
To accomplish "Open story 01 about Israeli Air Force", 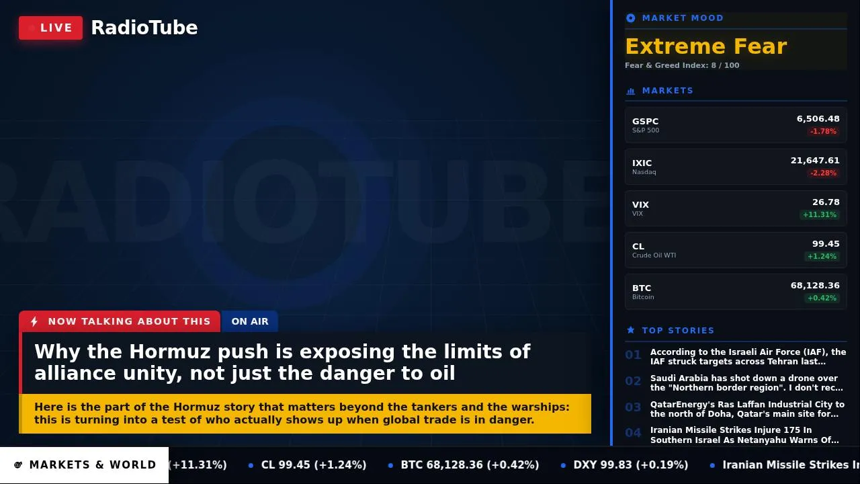I will click(736, 356).
